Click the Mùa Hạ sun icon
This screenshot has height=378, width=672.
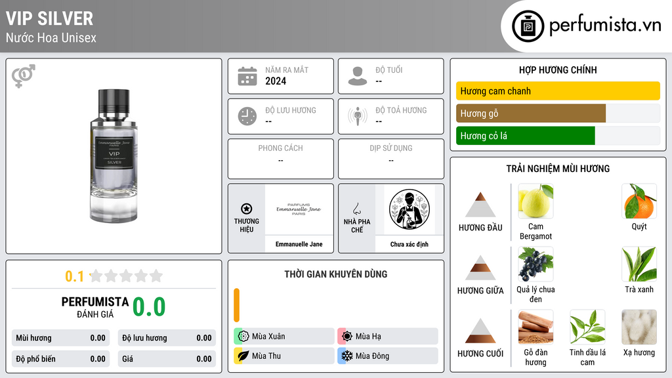(347, 336)
